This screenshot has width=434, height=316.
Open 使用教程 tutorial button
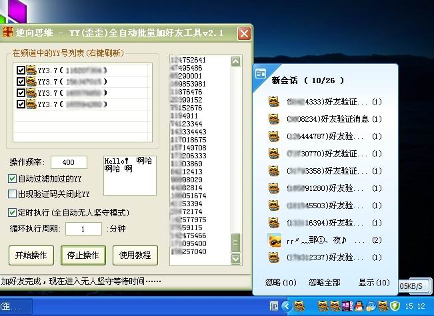tap(135, 255)
